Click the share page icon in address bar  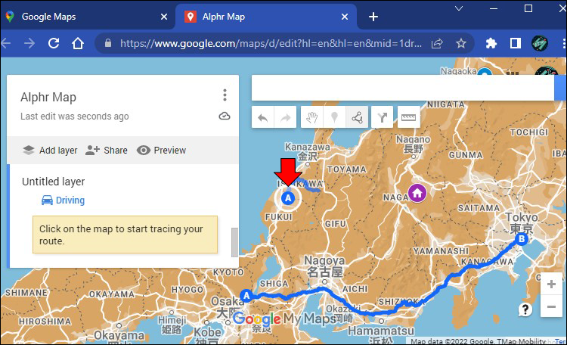(x=437, y=44)
